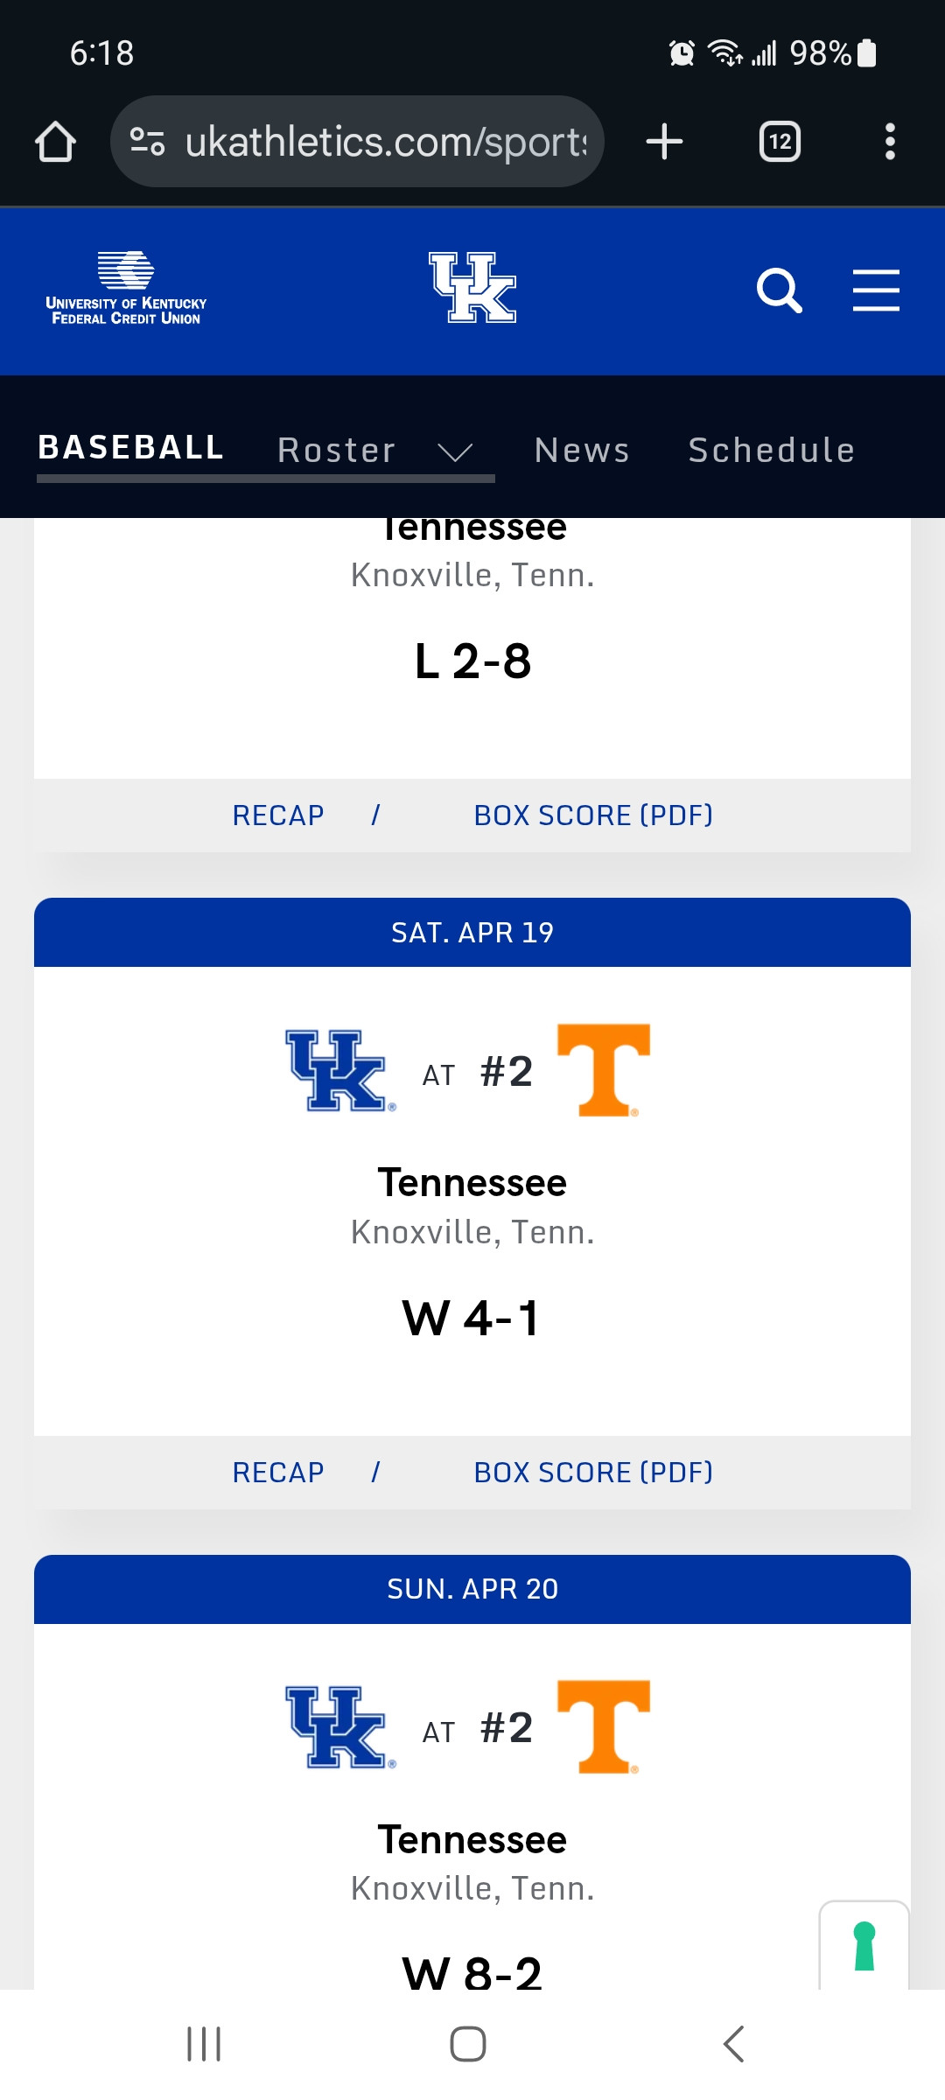Viewport: 945px width, 2100px height.
Task: Open Box Score PDF for L 2-8 game
Action: (593, 815)
